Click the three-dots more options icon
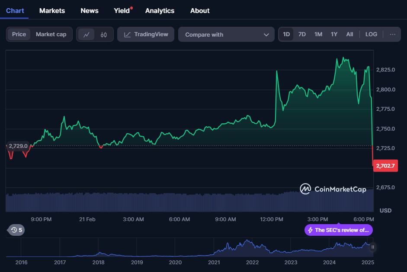Screen dimensions: 407x272 392,34
